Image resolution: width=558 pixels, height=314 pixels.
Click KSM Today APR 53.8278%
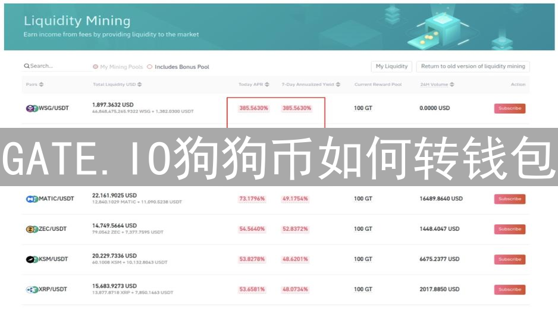click(252, 259)
